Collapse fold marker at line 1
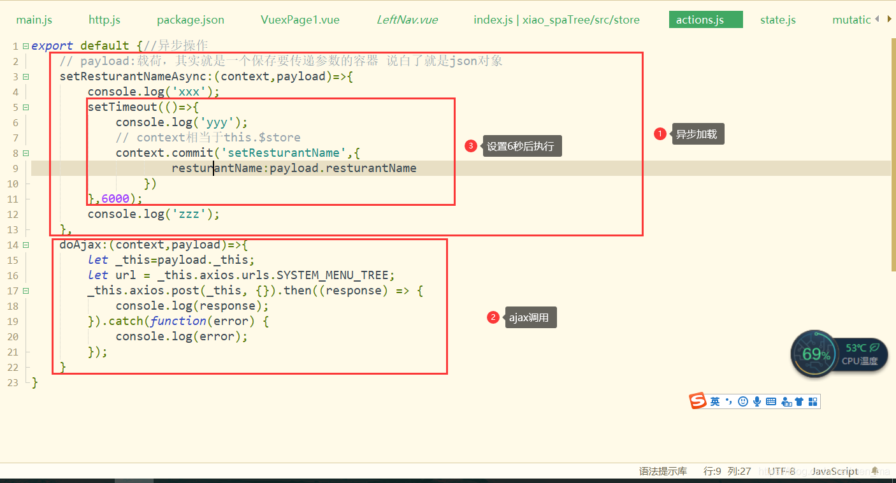 point(25,46)
